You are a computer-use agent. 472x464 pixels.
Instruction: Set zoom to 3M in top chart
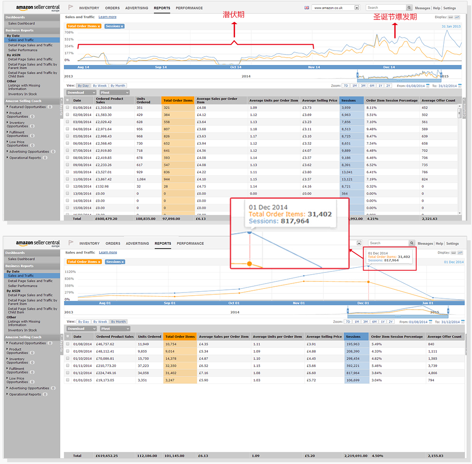click(x=363, y=86)
